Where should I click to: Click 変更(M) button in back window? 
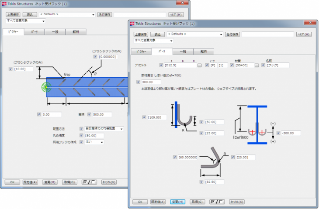click(x=50, y=182)
